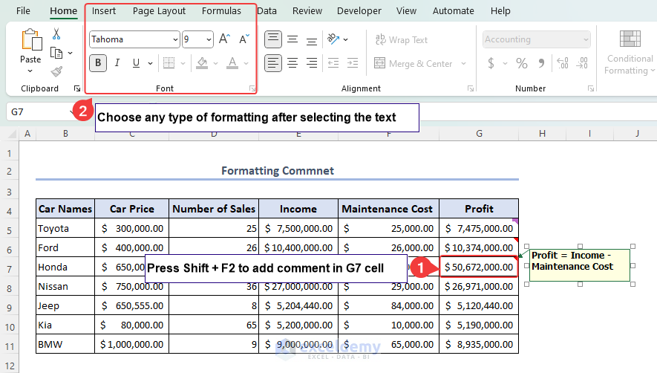Click the Profit = Income comment box
This screenshot has width=657, height=373.
click(x=580, y=265)
